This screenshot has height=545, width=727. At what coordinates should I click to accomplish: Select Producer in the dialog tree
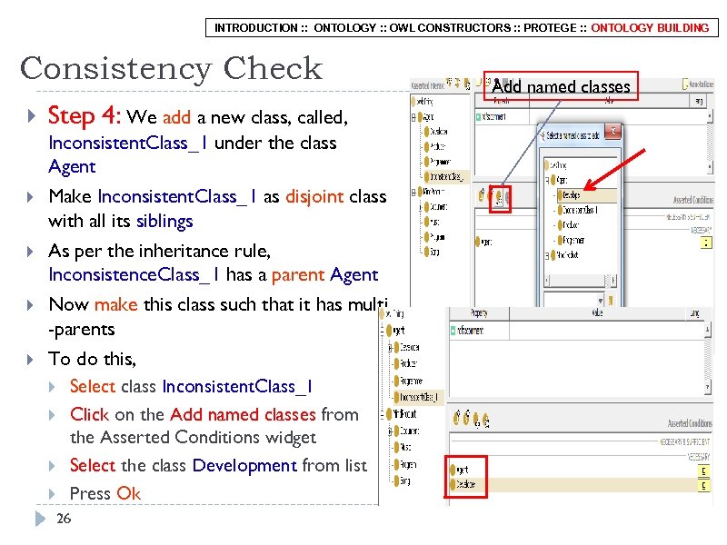(569, 224)
